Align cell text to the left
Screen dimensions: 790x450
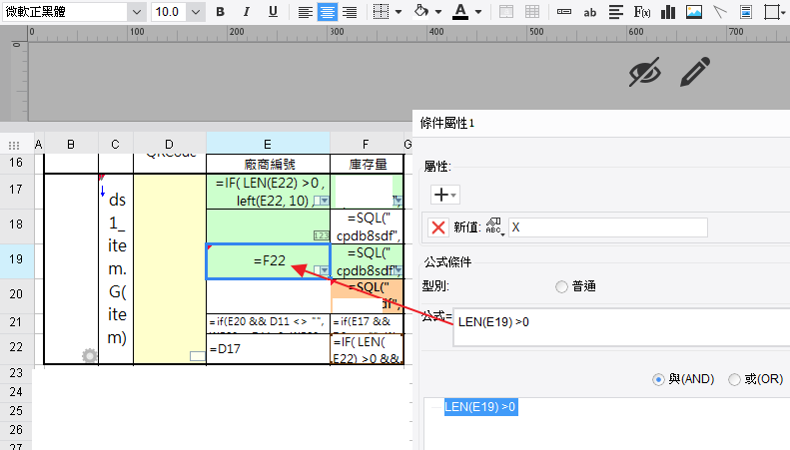(x=305, y=12)
